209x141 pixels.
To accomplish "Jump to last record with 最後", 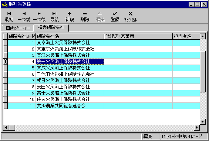I will tap(54, 17).
